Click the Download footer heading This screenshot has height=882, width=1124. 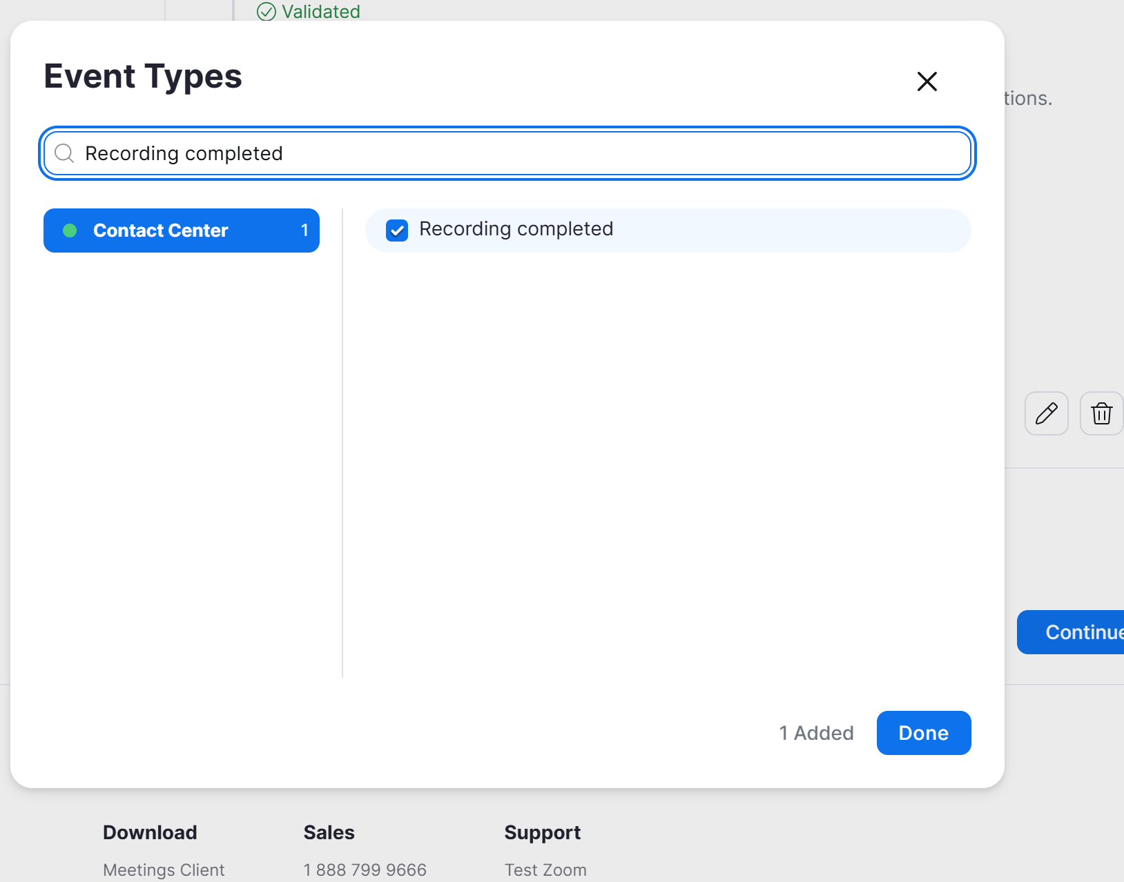point(150,832)
